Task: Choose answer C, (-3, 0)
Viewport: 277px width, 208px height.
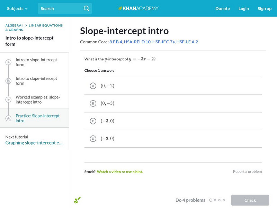Action: [x=93, y=121]
